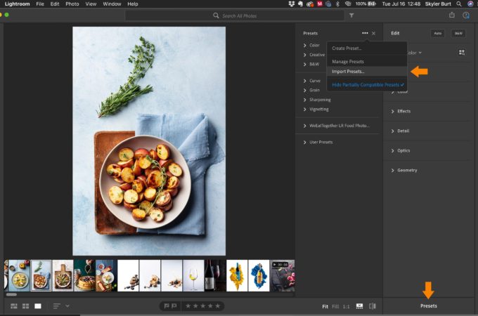The width and height of the screenshot is (478, 316).
Task: Expand the Sharpening preset group
Action: pos(317,100)
